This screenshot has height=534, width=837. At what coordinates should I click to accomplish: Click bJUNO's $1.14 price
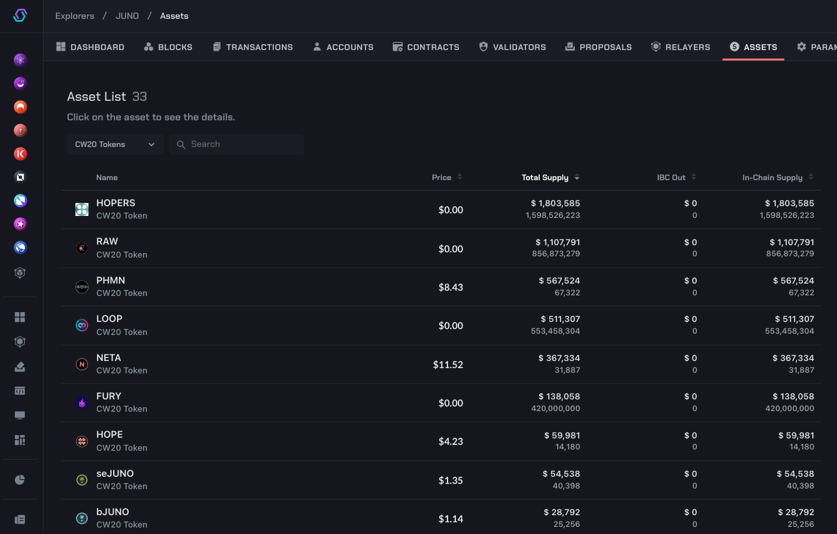pos(451,519)
